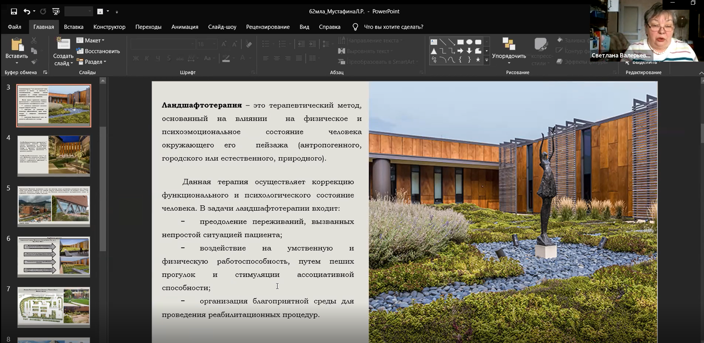Pick the straight line shape

pos(443,42)
